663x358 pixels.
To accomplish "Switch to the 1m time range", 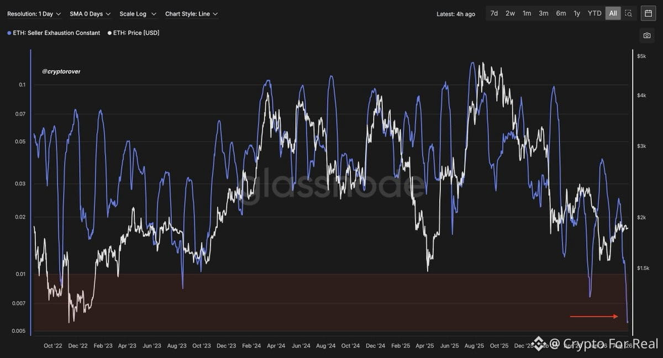I will (x=527, y=13).
